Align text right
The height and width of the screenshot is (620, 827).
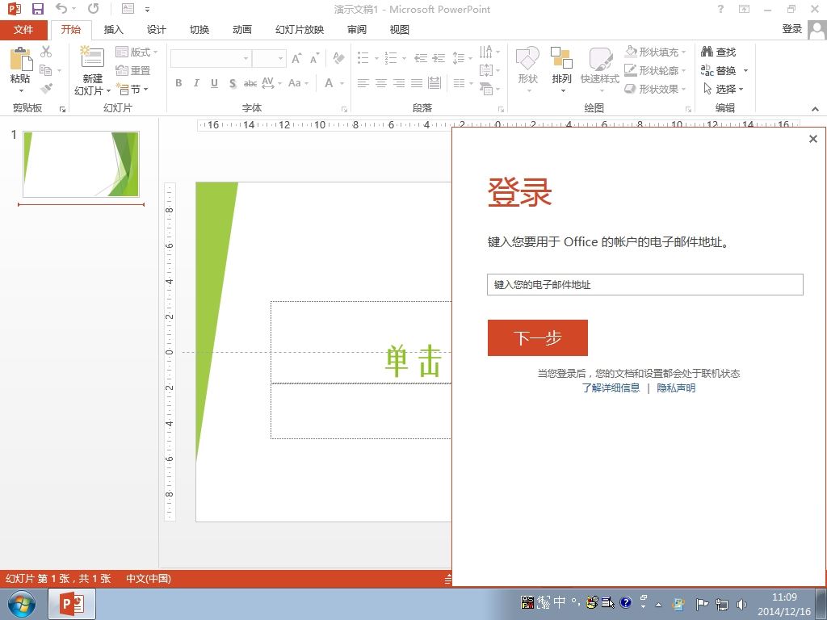point(399,83)
